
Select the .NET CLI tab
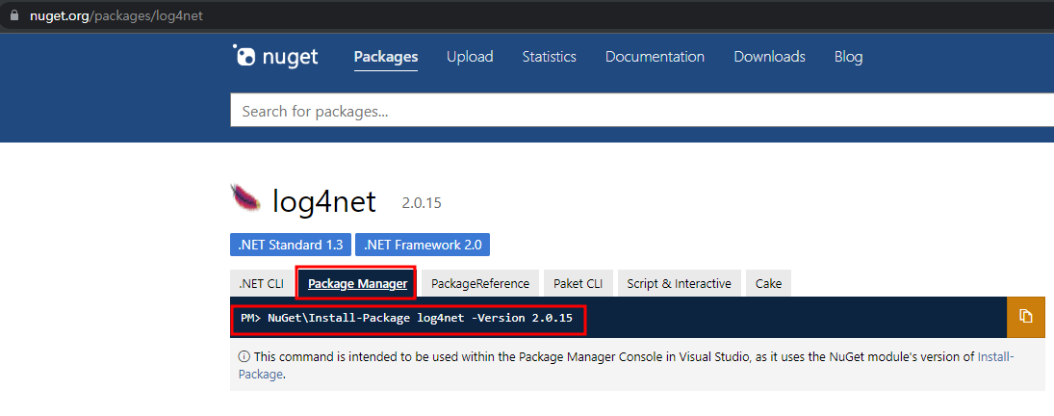(x=262, y=284)
